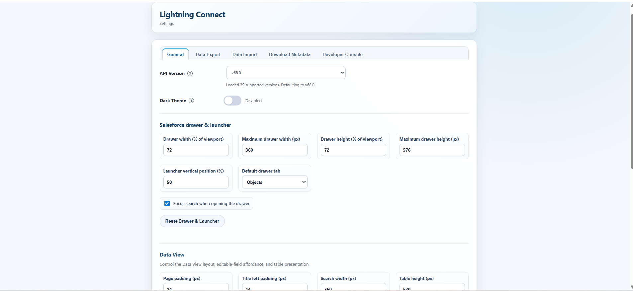This screenshot has height=291, width=633.
Task: Click the Title left padding (px) label
Action: pos(264,278)
